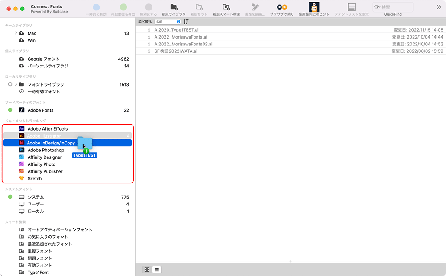
Task: Toggle the Adobe Fonts green activation dot
Action: pos(10,110)
